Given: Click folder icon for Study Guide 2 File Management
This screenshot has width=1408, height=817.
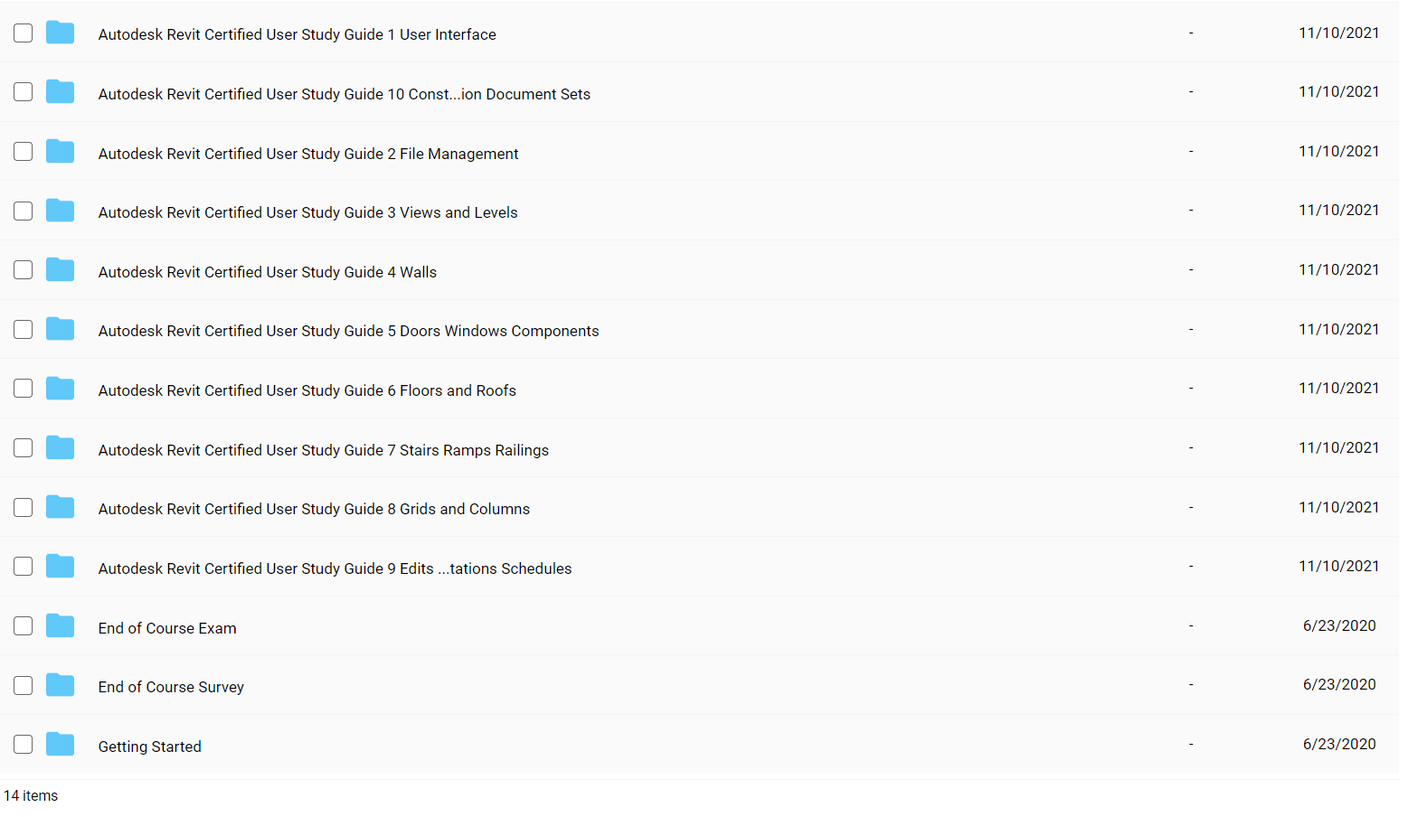Looking at the screenshot, I should (60, 151).
